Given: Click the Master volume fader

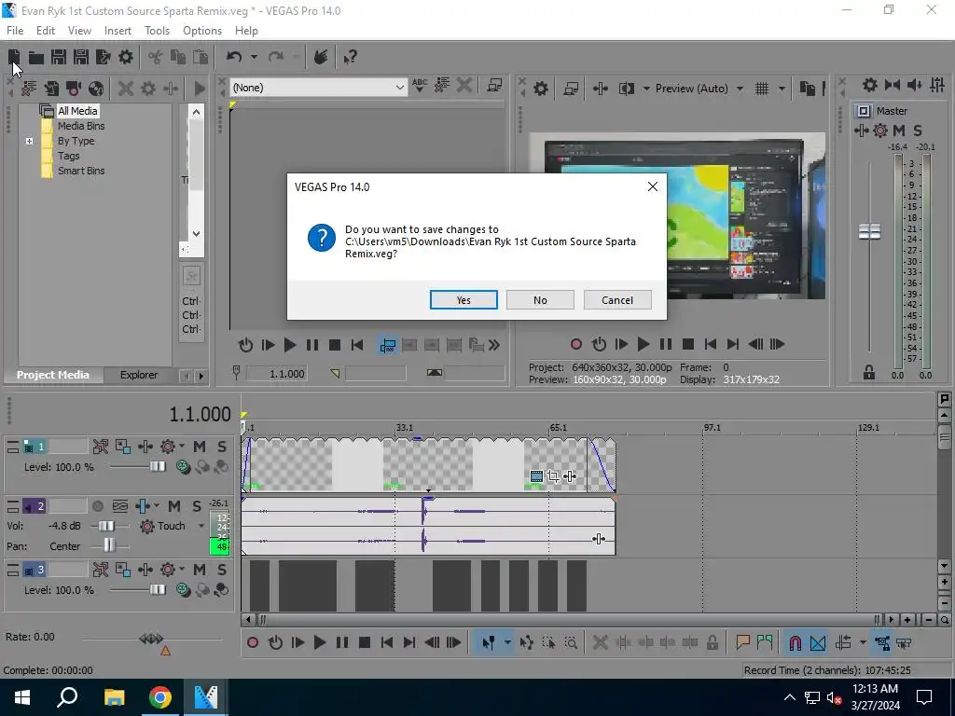Looking at the screenshot, I should pyautogui.click(x=869, y=231).
